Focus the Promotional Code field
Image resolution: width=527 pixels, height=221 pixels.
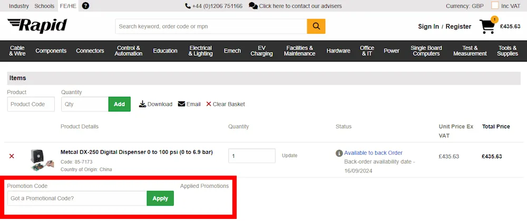pos(77,198)
